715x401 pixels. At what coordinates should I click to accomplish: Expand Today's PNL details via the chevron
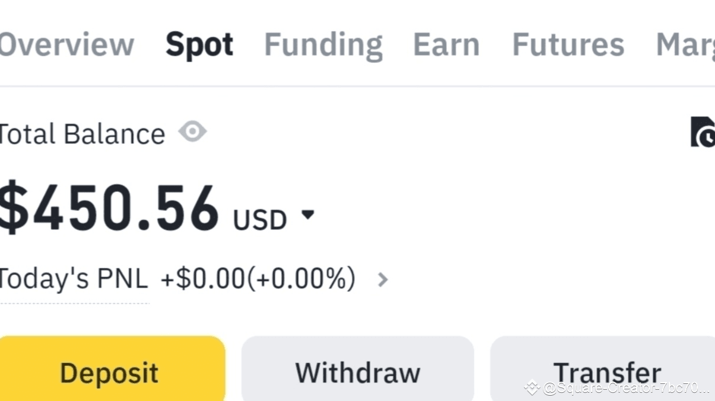coord(383,279)
